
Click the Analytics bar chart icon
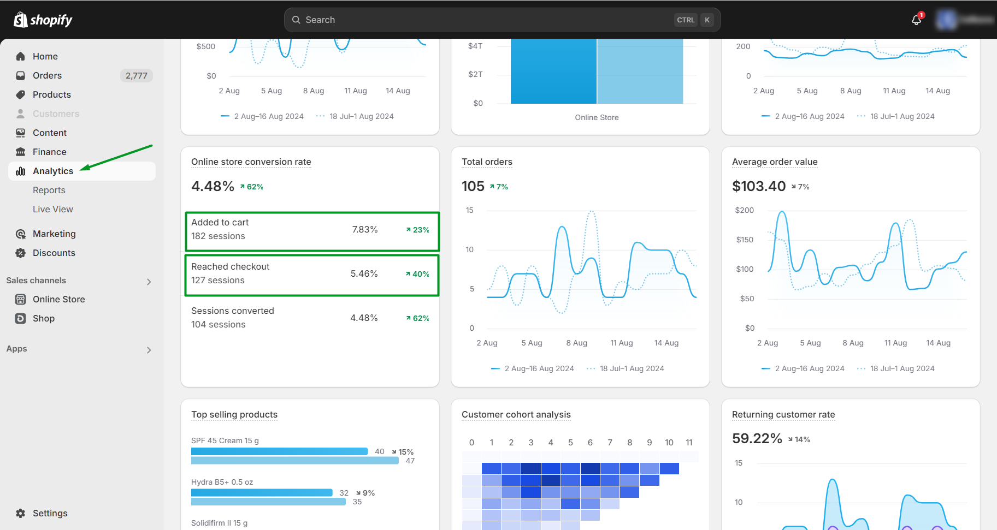pos(21,171)
